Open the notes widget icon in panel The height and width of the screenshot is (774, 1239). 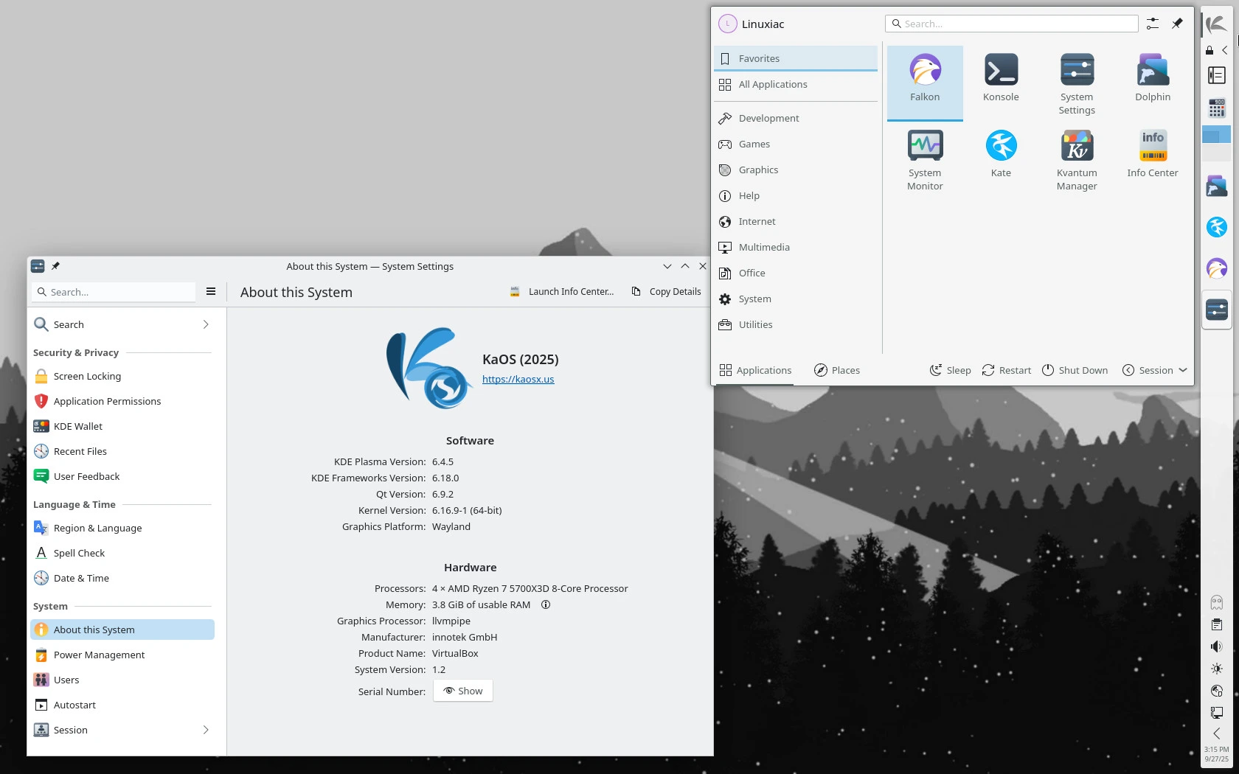click(x=1217, y=75)
